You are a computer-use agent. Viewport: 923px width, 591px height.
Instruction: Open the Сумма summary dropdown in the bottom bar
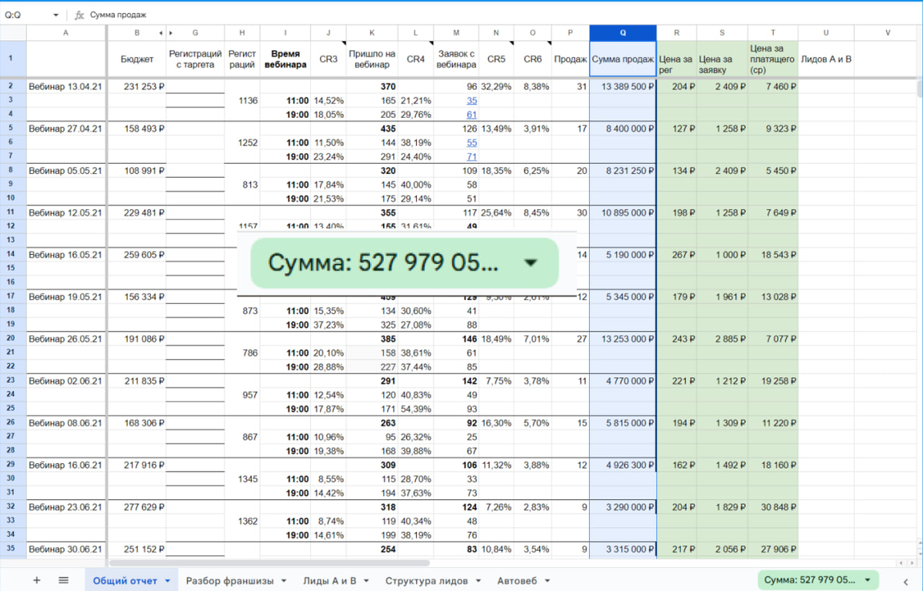(x=818, y=579)
